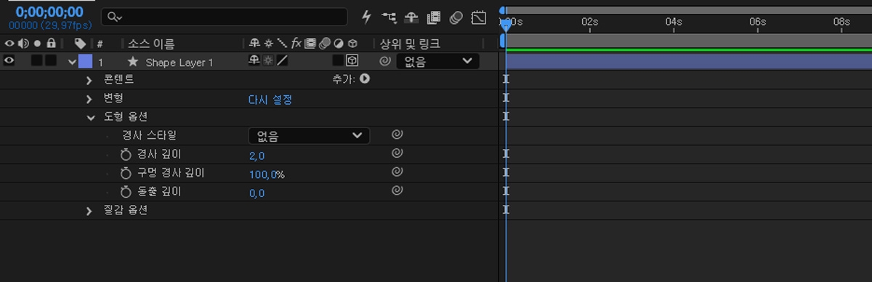Click the 06s mark on time ruler
The image size is (872, 282).
click(757, 22)
